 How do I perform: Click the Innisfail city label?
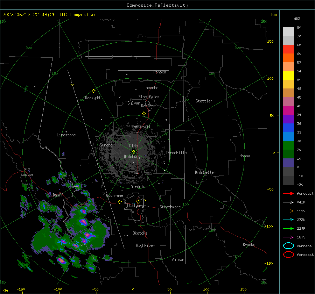point(141,127)
